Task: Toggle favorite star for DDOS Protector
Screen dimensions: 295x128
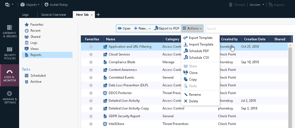Action: coord(91,93)
